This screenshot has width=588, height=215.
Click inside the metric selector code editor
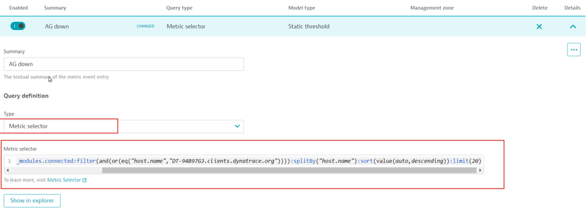244,161
